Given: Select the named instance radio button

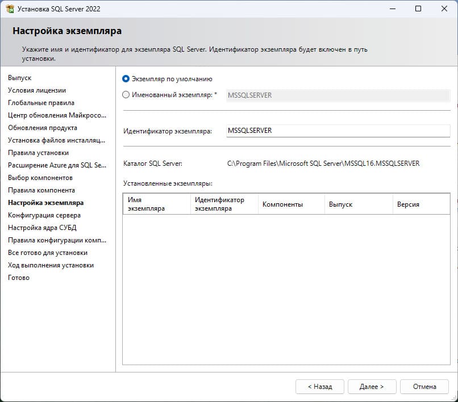Looking at the screenshot, I should [126, 95].
